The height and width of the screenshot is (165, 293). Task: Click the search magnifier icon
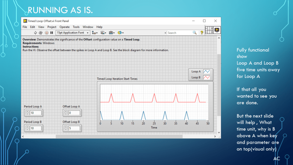(195, 33)
